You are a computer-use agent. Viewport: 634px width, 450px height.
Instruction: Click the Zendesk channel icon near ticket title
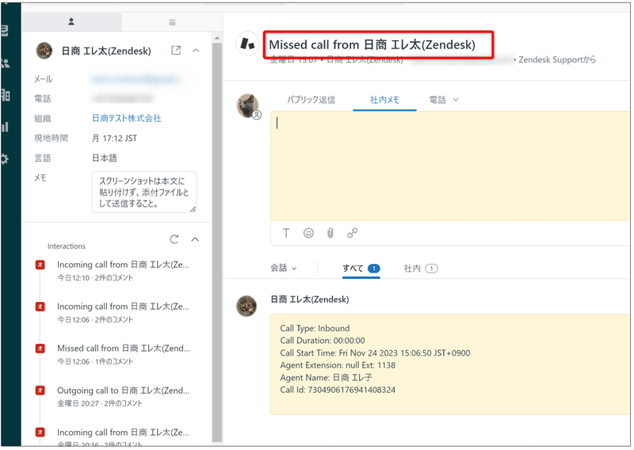[x=247, y=44]
